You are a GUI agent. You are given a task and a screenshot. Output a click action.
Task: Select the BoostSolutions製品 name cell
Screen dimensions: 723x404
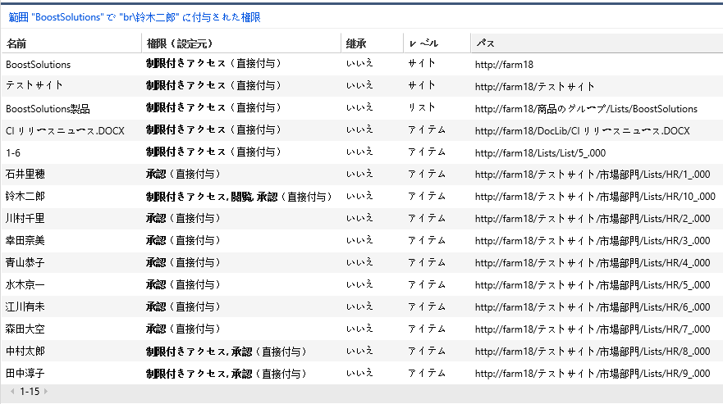pyautogui.click(x=48, y=109)
